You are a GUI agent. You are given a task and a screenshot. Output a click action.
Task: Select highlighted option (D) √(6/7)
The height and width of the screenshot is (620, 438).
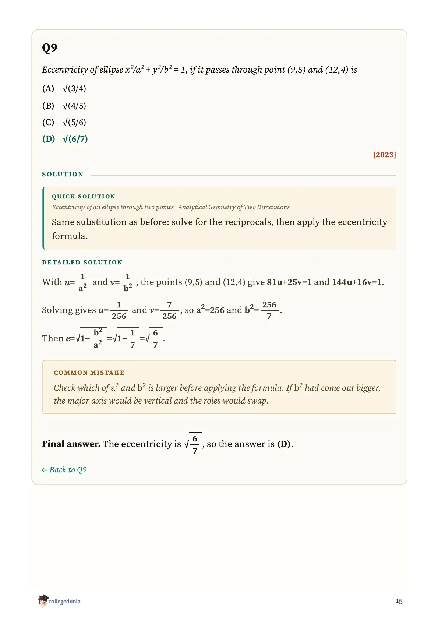point(65,139)
